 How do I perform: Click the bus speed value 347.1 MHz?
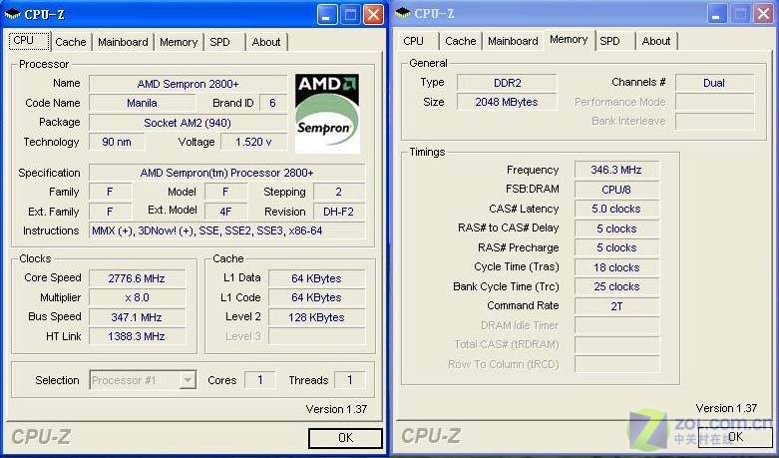pyautogui.click(x=137, y=317)
